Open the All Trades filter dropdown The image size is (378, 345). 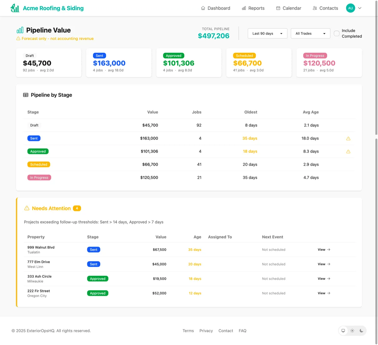pyautogui.click(x=310, y=33)
